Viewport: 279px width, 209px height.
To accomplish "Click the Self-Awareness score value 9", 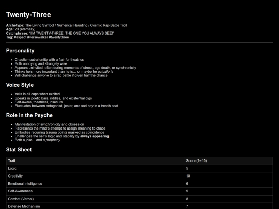I will coord(228,191).
